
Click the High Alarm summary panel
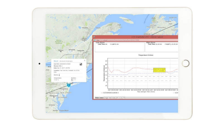tap(162, 46)
